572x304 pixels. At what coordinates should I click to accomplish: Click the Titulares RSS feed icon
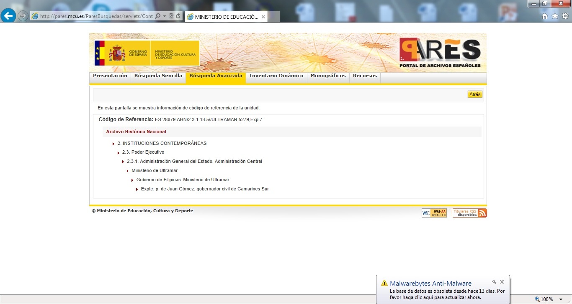click(x=469, y=213)
